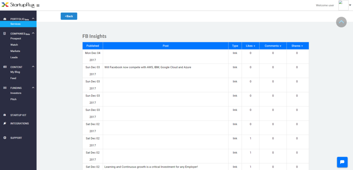Open the Startup Kit section
The width and height of the screenshot is (353, 170).
18,115
